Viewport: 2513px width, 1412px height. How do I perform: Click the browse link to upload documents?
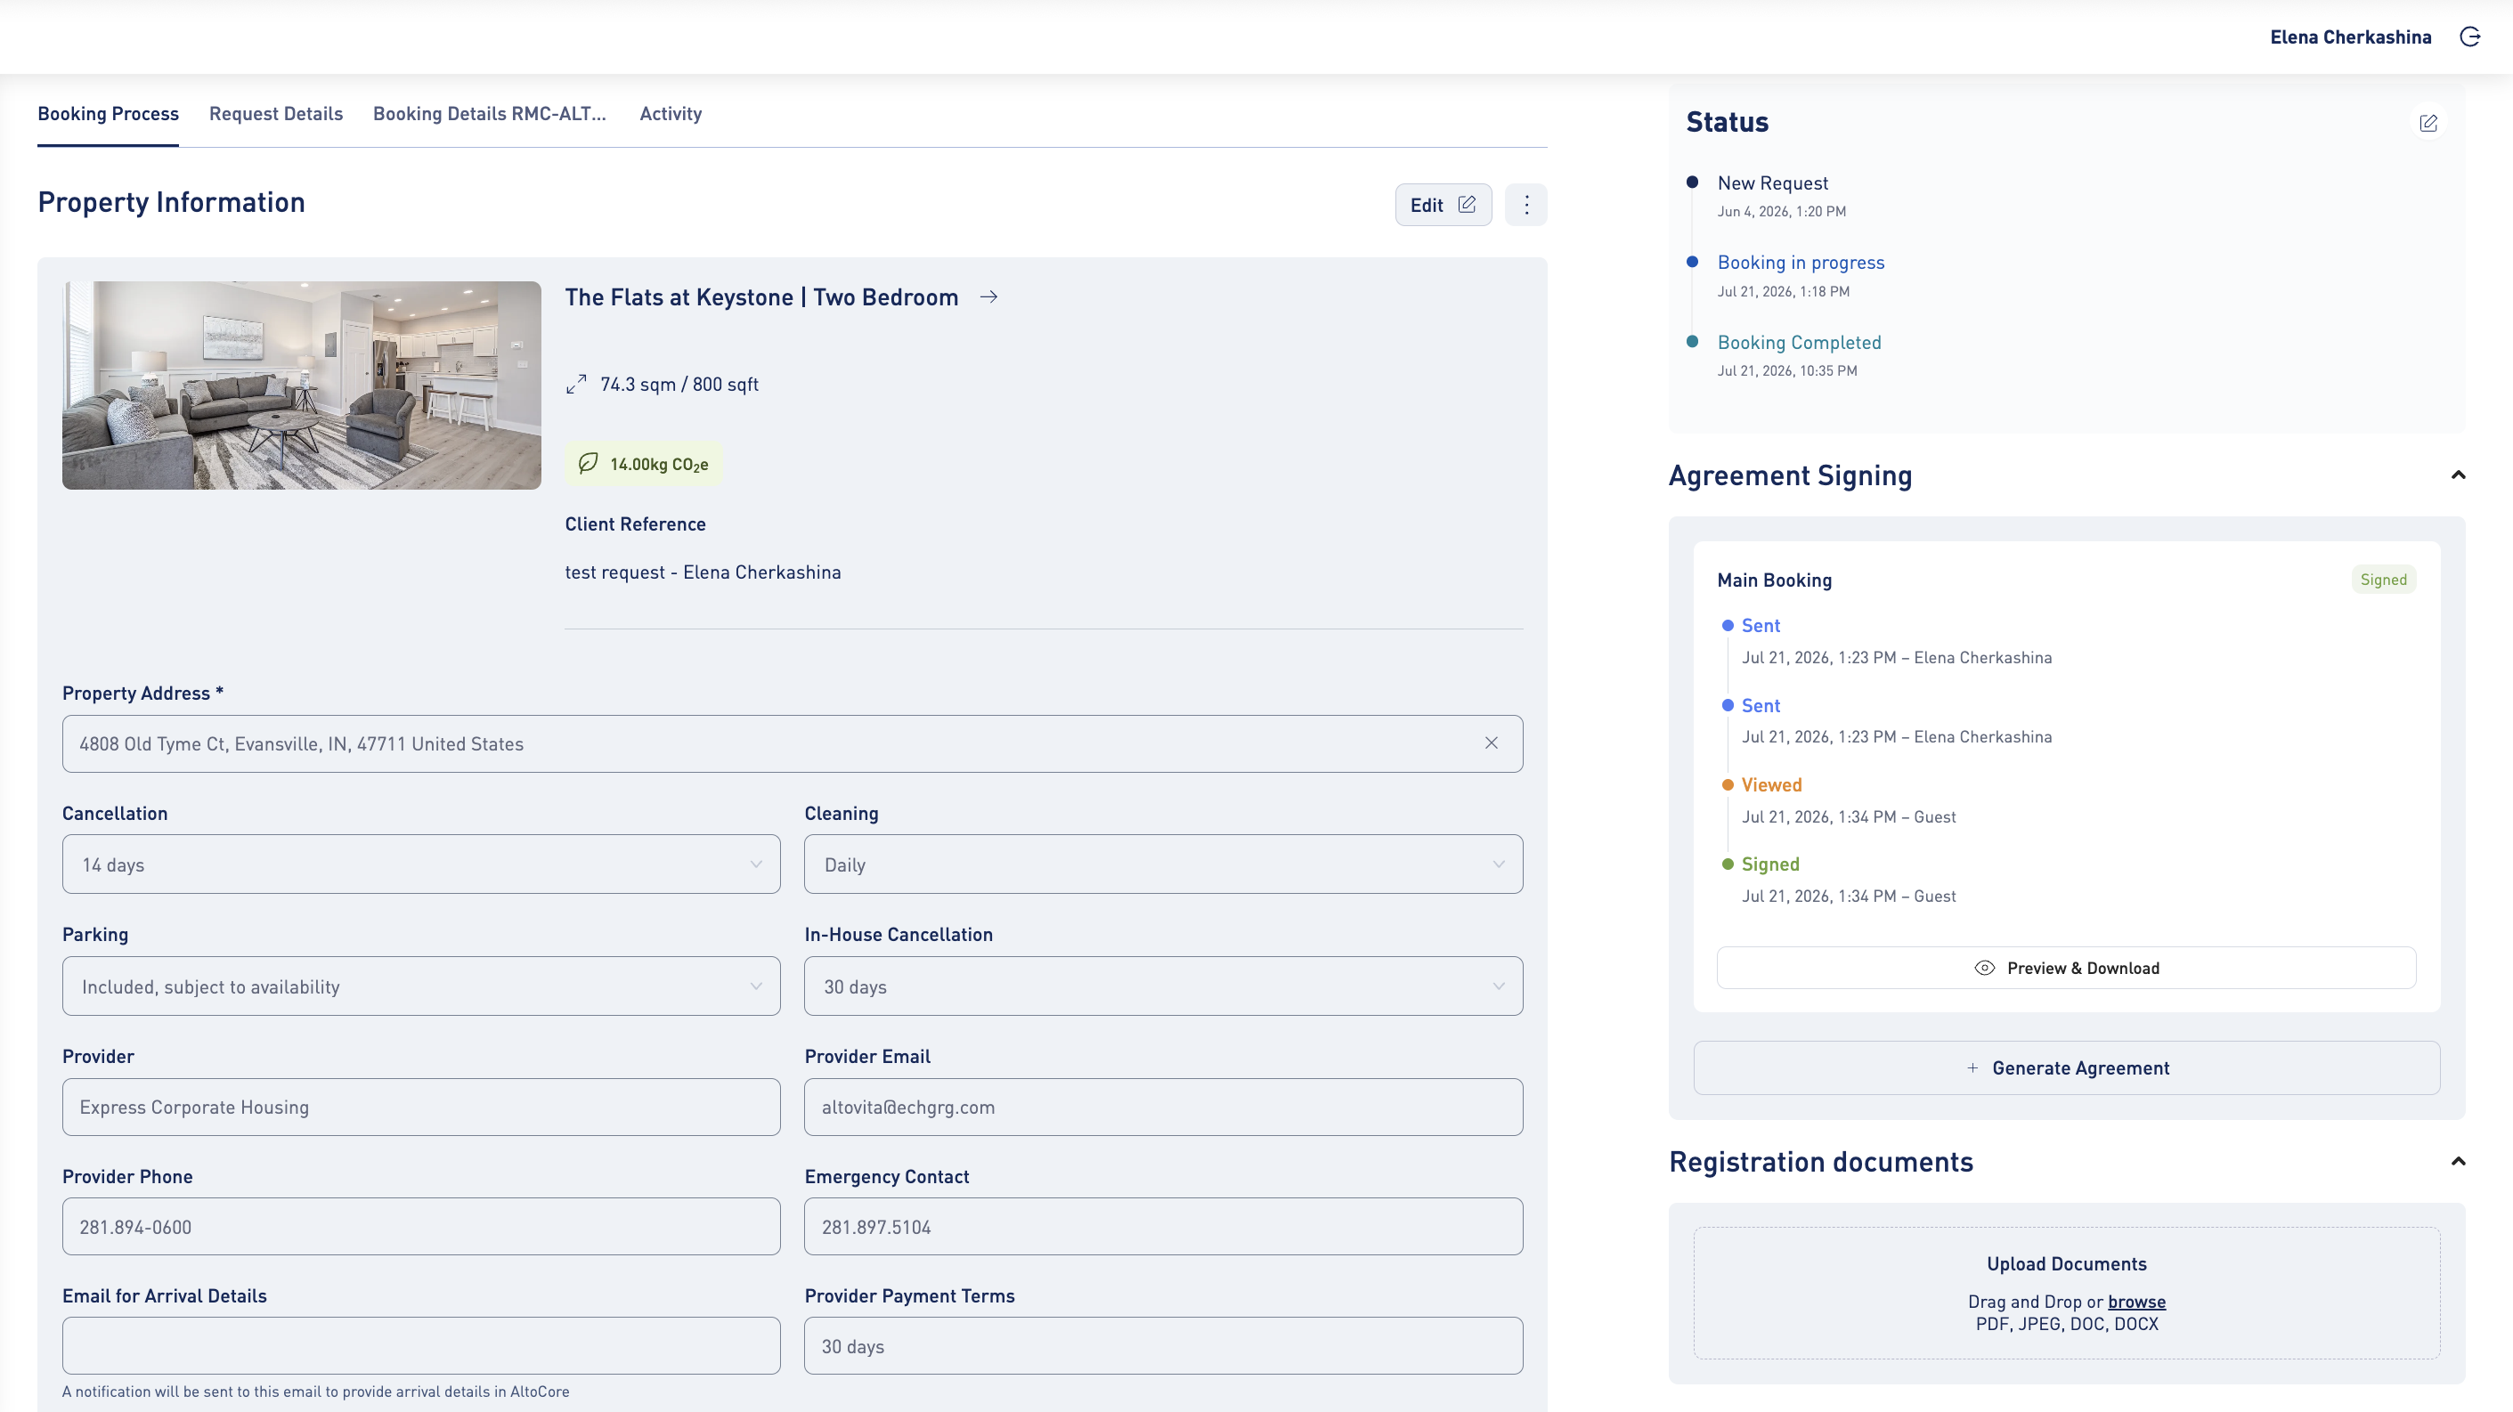coord(2136,1302)
